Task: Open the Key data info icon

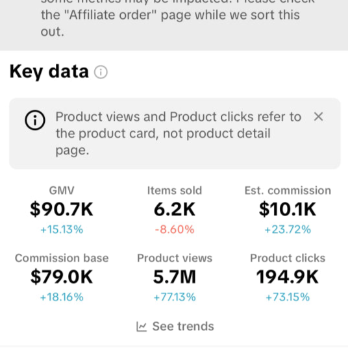Action: 101,72
